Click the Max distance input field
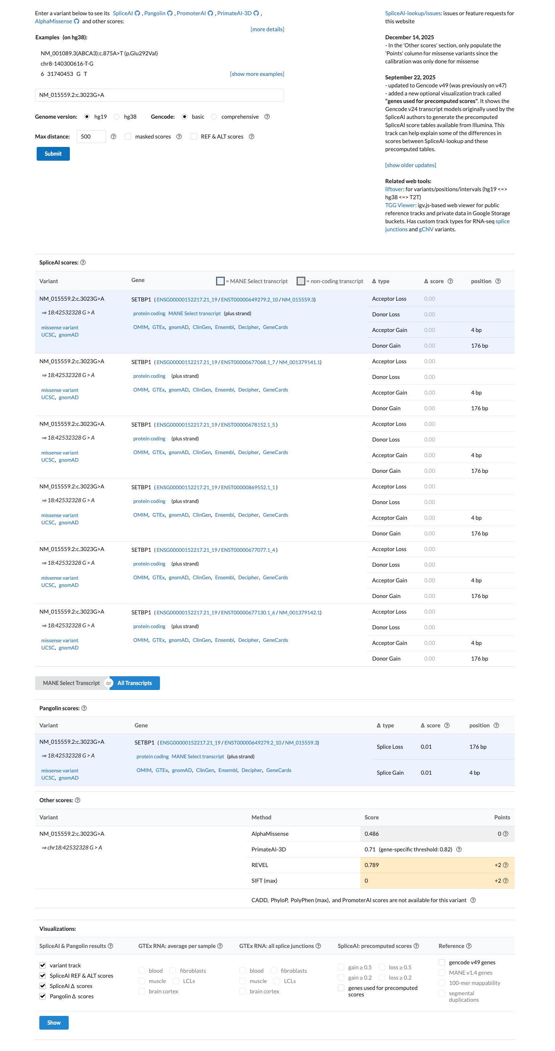The width and height of the screenshot is (555, 1051). pos(91,137)
